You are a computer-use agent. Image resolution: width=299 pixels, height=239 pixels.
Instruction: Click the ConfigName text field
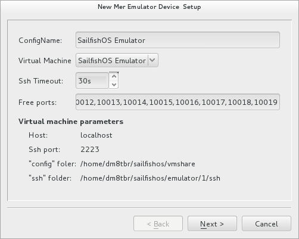(x=177, y=40)
